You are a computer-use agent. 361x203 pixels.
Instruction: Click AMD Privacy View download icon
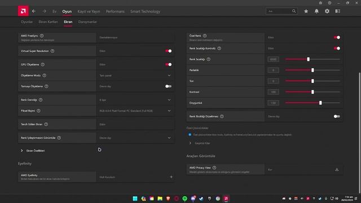(337, 170)
